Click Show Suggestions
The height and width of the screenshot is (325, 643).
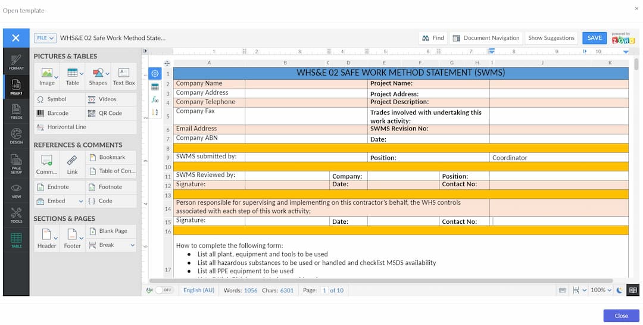point(551,38)
